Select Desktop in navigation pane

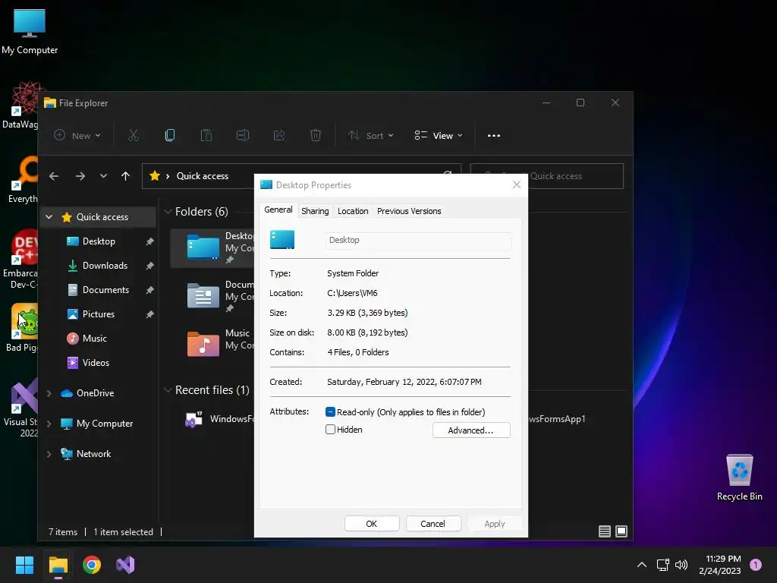(x=99, y=241)
